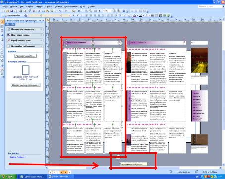225x179 pixels.
Task: Click the Пуск Start button on the taskbar
Action: pos(8,177)
